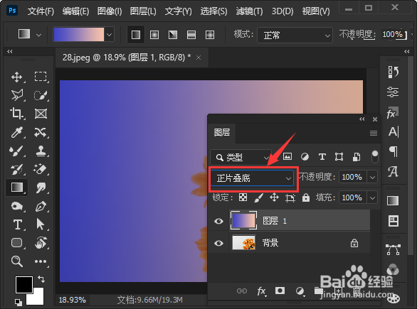Select the Gradient tool in toolbox

pos(17,188)
